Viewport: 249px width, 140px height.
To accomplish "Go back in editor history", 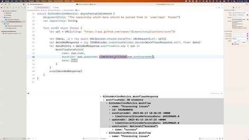I will (31, 7).
